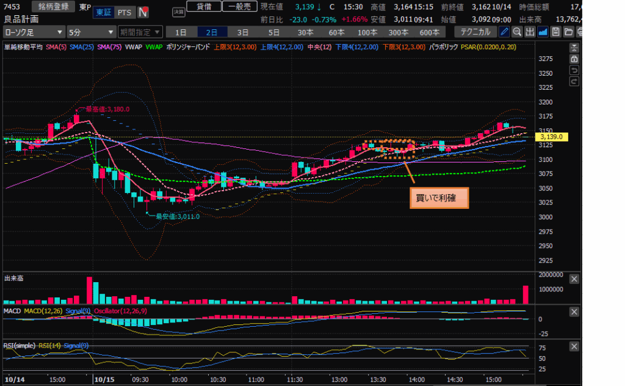Close the 出来高 volume panel
625x386 pixels.
574,279
